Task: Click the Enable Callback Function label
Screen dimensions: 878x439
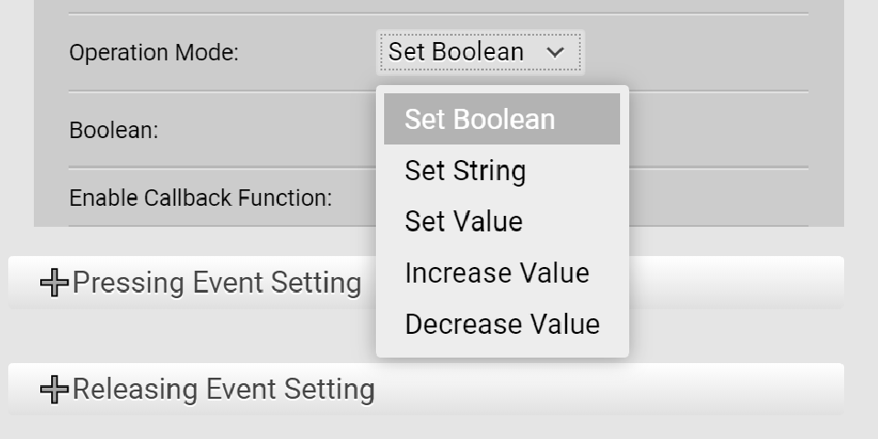Action: point(200,198)
